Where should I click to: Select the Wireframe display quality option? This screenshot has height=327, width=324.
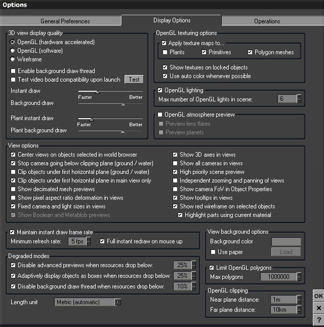coord(13,59)
